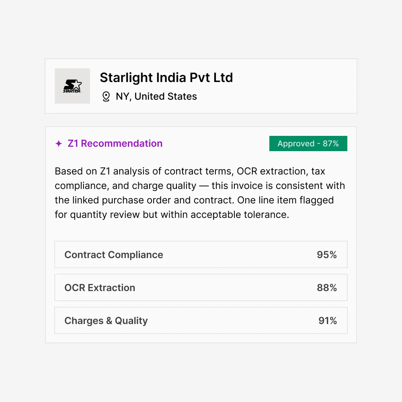
Task: Click the 95% contract compliance score
Action: [x=326, y=255]
